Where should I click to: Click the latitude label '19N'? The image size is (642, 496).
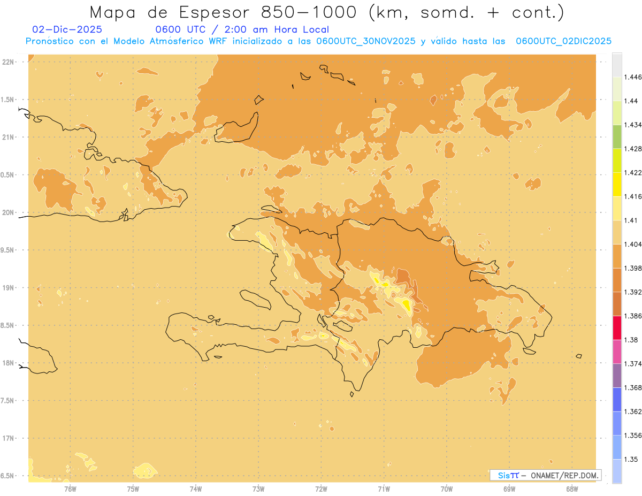point(8,288)
